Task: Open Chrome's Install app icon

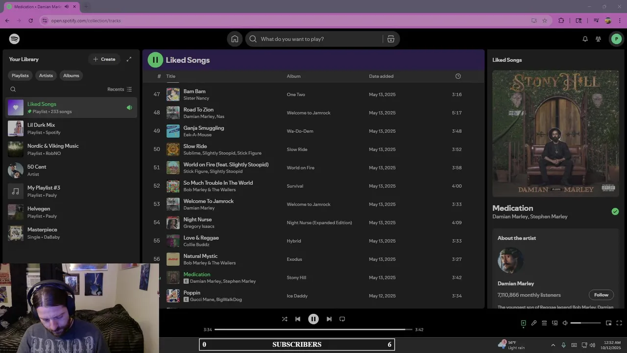Action: [534, 21]
